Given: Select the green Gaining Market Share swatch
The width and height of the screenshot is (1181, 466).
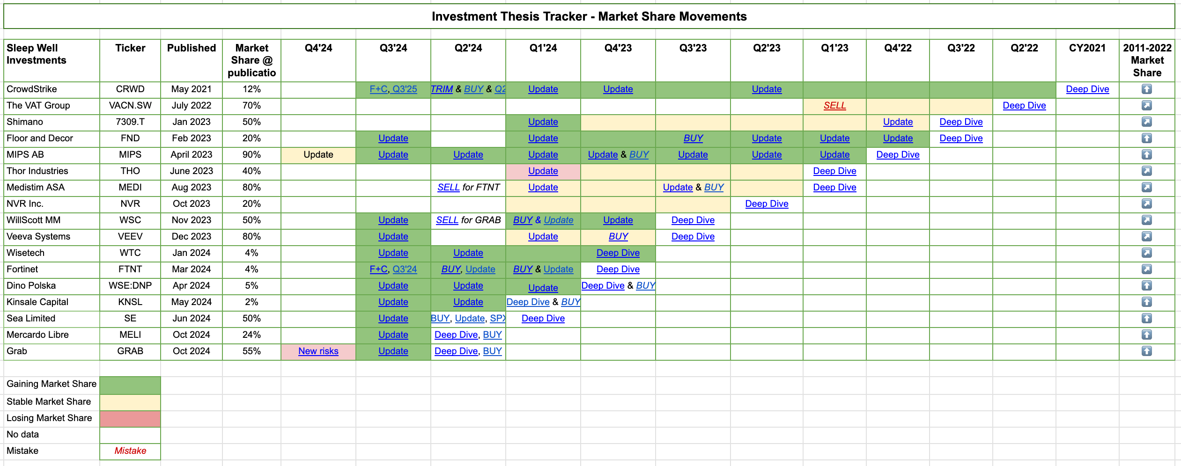Looking at the screenshot, I should click(x=130, y=386).
